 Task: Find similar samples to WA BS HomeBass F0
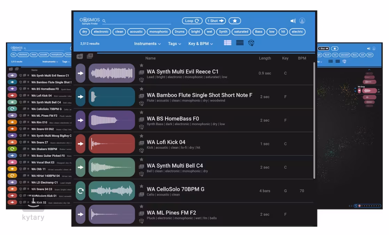(x=142, y=127)
